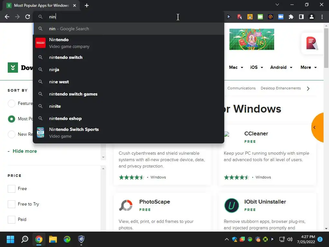Select the 'nintendo switch' suggestion

[x=129, y=57]
